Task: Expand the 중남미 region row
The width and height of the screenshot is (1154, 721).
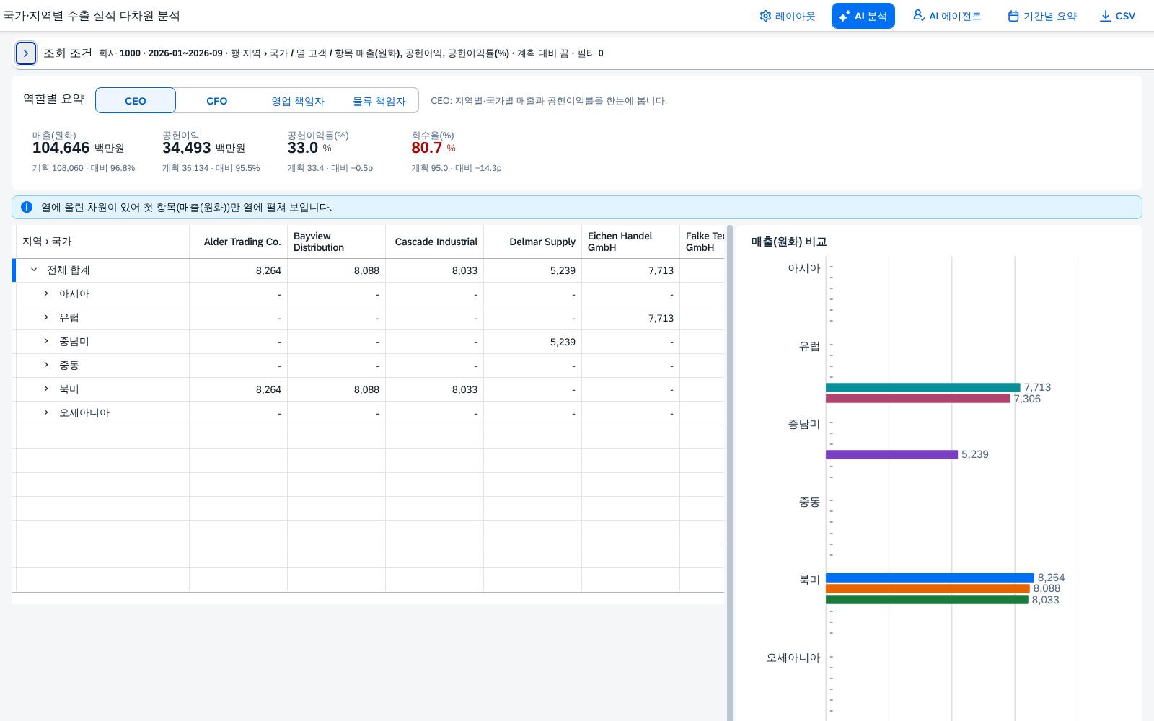Action: coord(46,341)
